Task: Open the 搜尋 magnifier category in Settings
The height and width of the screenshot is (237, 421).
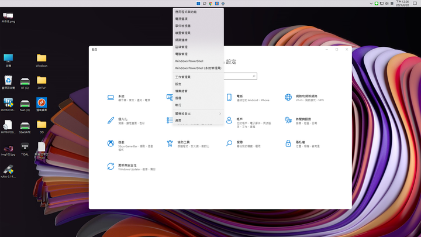Action: tap(243, 144)
